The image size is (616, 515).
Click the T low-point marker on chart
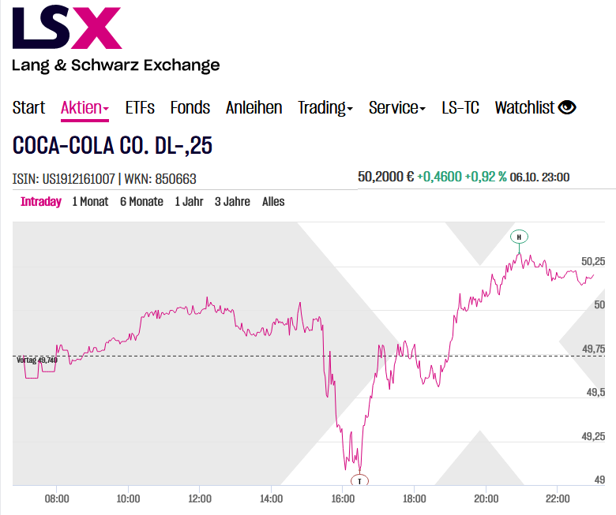pyautogui.click(x=359, y=480)
